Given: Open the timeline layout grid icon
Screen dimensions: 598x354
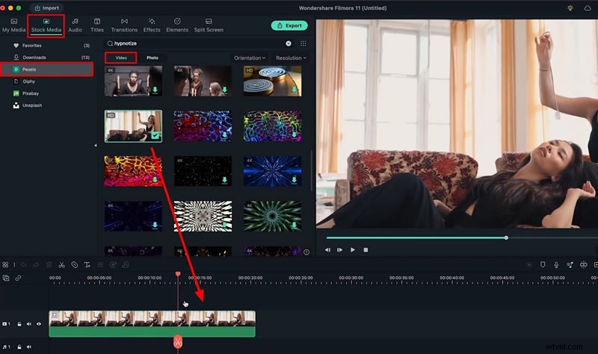Looking at the screenshot, I should pyautogui.click(x=5, y=265).
